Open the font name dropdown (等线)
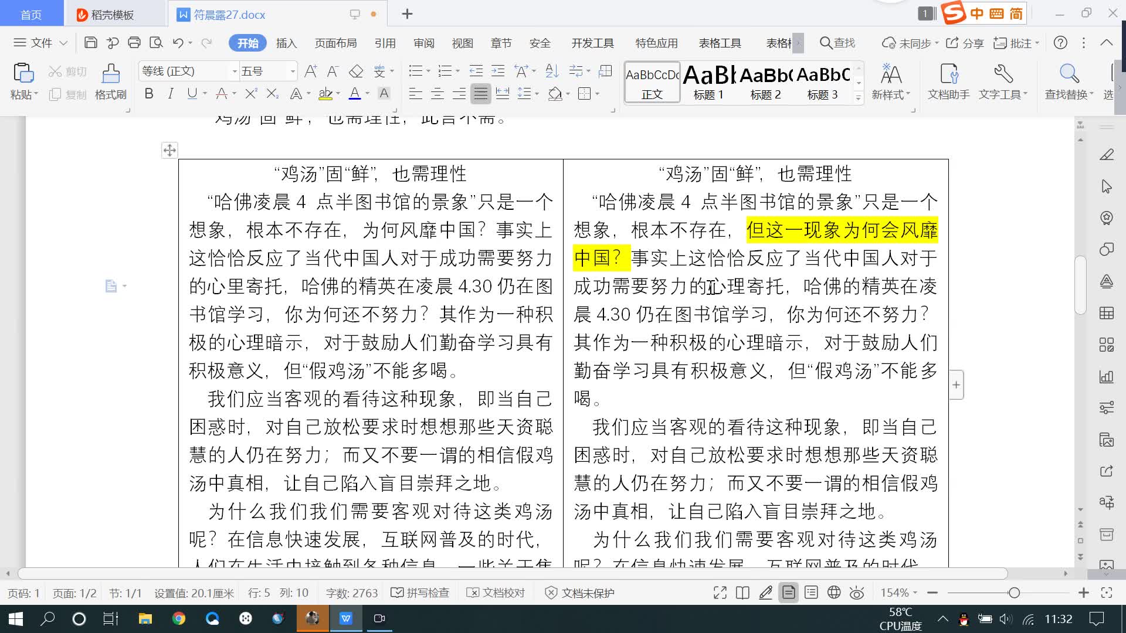The image size is (1126, 633). point(235,72)
